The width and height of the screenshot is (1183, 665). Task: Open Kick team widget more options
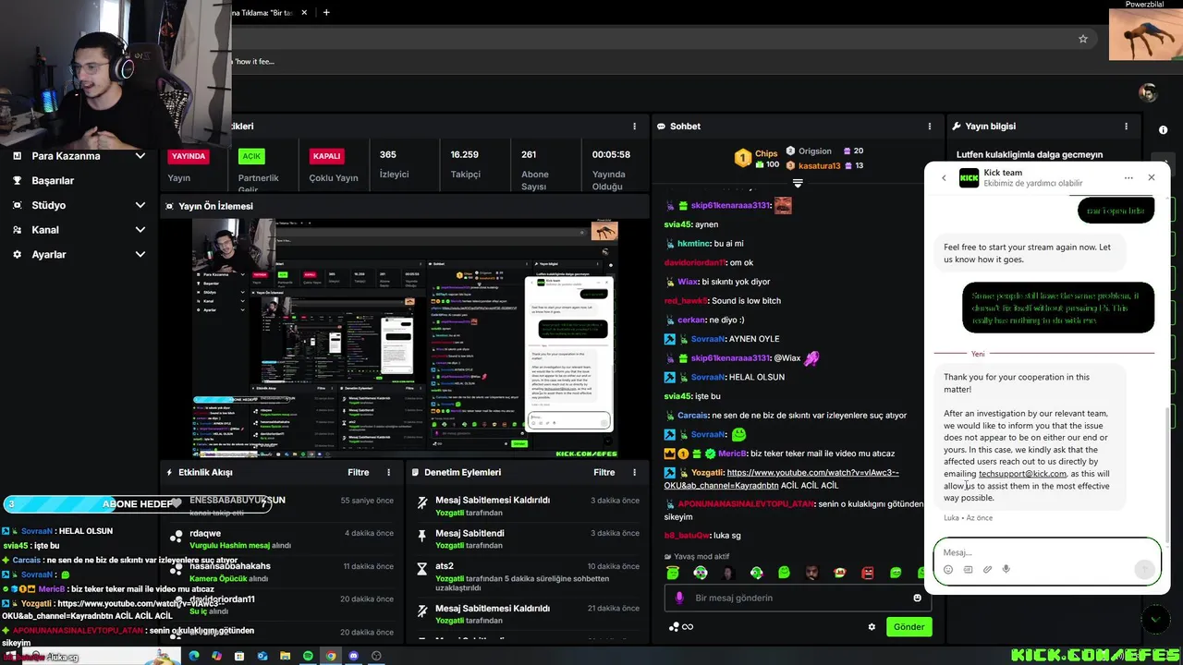(1128, 178)
